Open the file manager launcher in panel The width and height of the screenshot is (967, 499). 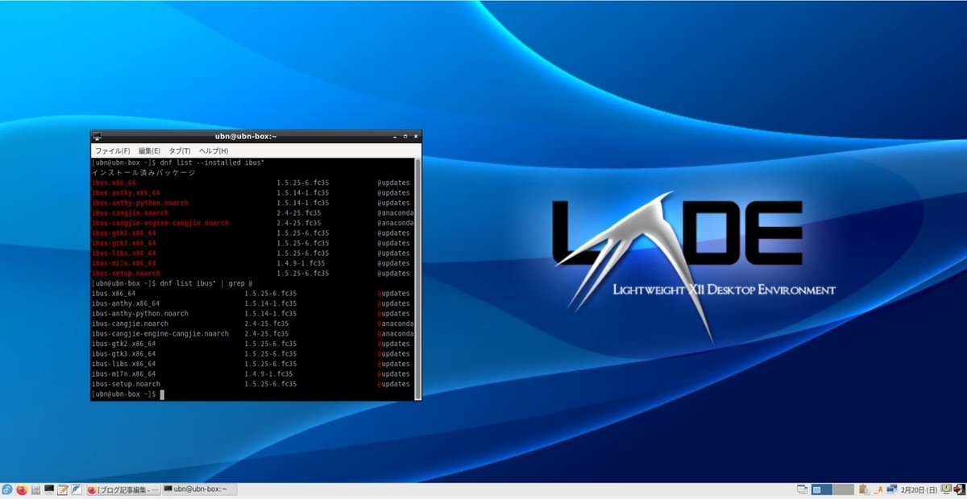coord(36,489)
